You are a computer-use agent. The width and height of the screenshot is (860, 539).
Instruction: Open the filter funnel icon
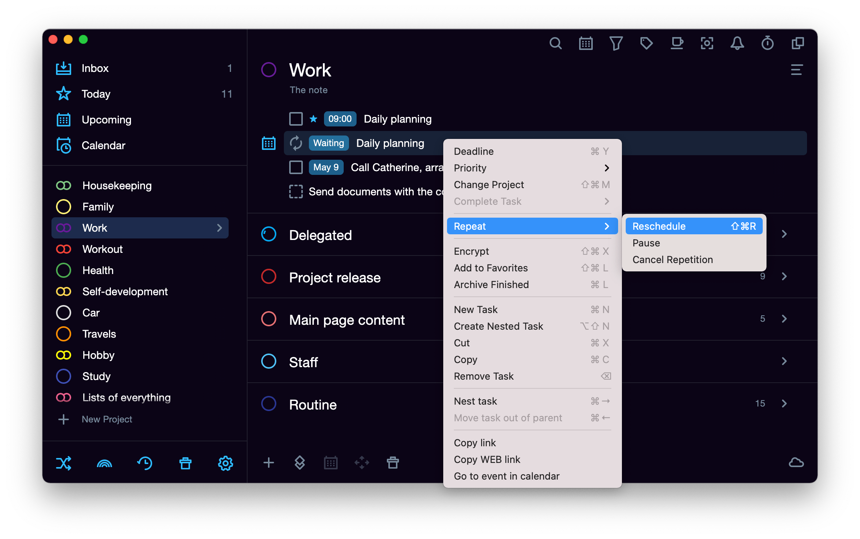616,43
